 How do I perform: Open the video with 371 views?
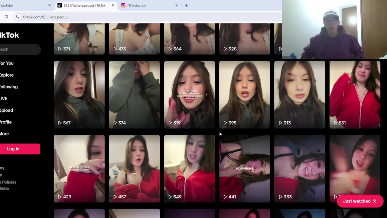point(79,39)
